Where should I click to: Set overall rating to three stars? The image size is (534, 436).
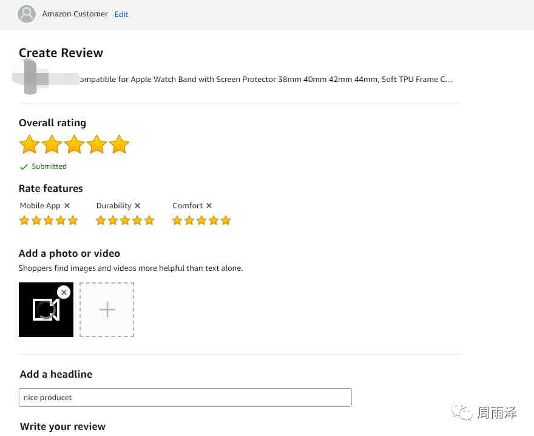pos(74,144)
